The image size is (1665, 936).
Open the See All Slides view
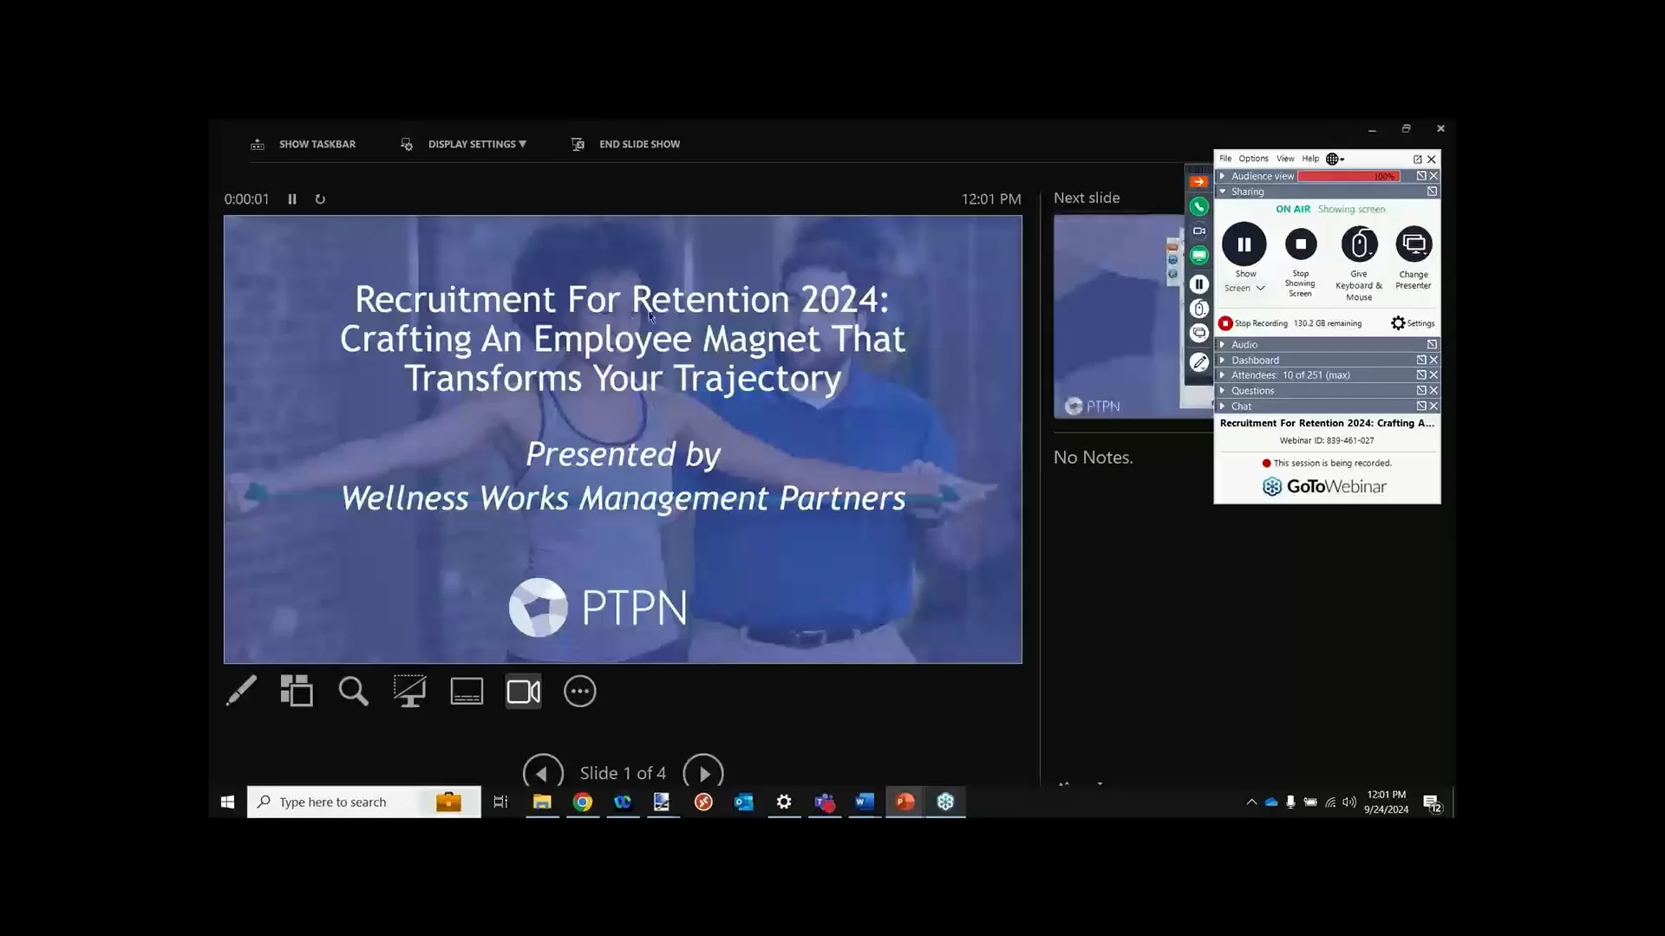point(297,691)
